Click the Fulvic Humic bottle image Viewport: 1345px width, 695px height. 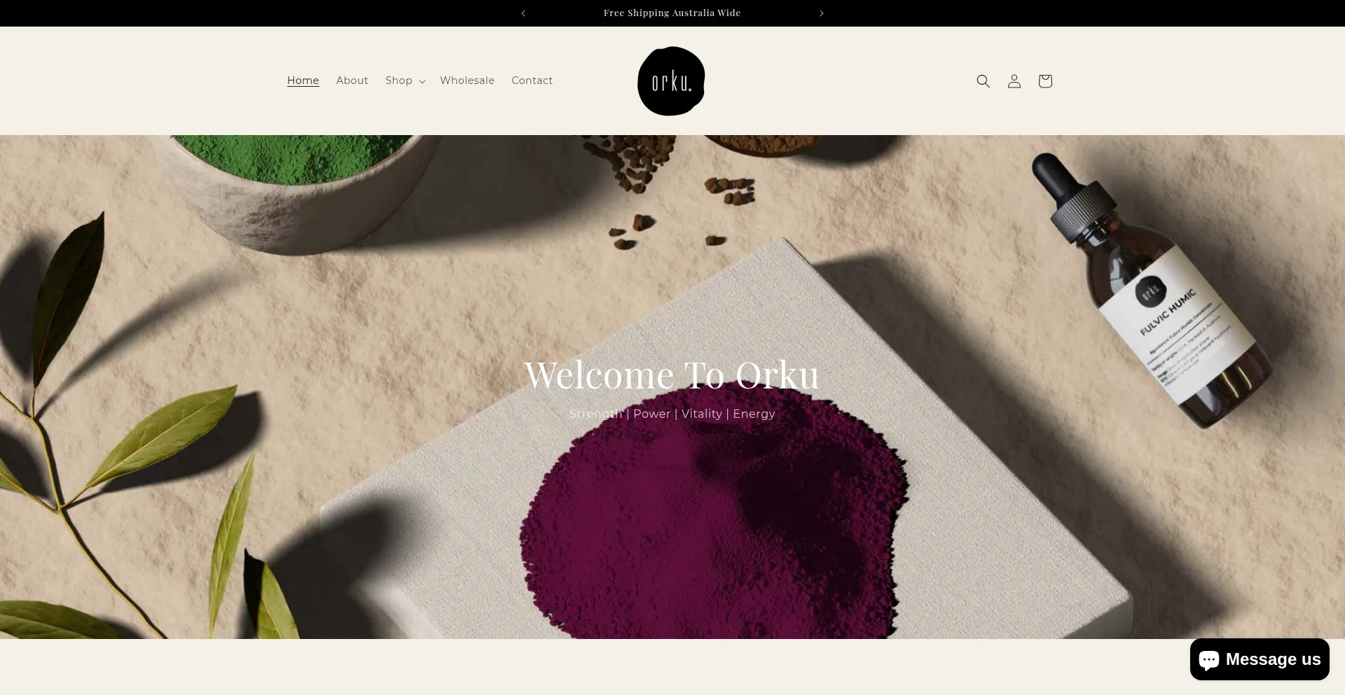[1152, 290]
